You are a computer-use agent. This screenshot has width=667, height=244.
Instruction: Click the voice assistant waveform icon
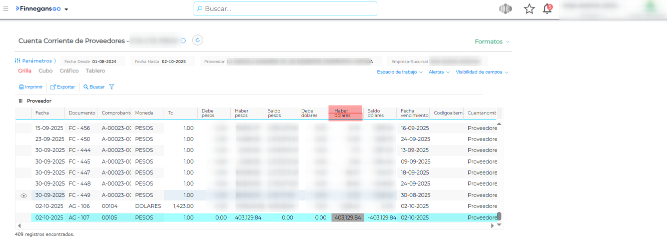coord(506,9)
